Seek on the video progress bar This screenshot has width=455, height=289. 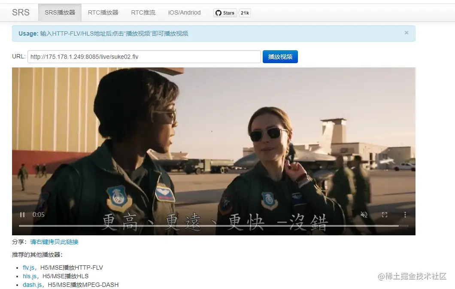(x=213, y=225)
